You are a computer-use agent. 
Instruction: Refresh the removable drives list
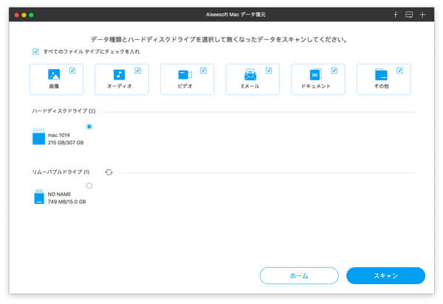point(109,172)
